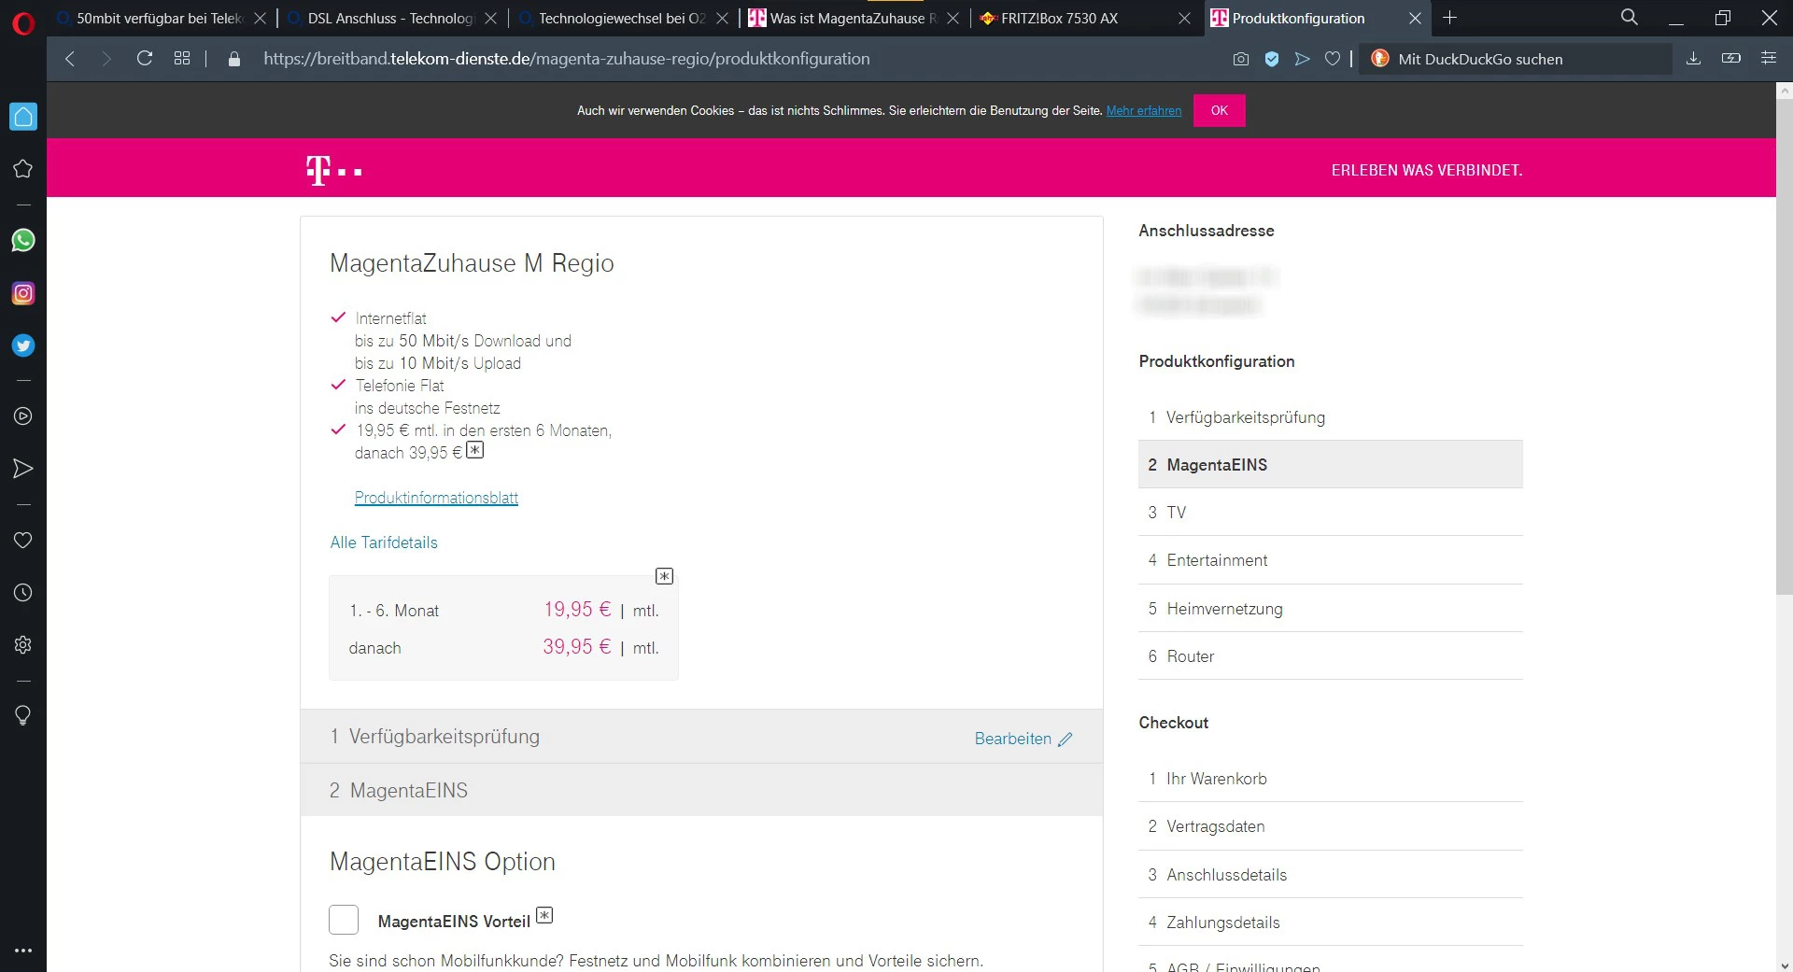
Task: Reload the current page
Action: tap(145, 59)
